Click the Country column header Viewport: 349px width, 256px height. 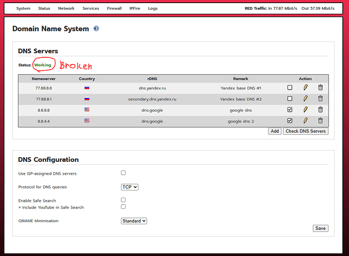87,79
